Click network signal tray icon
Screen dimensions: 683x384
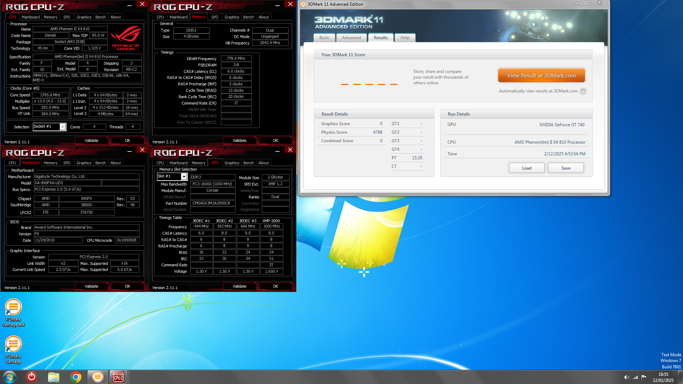click(635, 377)
